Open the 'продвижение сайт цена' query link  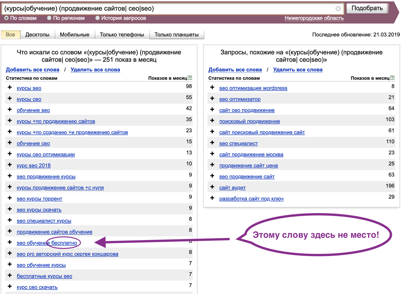click(248, 165)
